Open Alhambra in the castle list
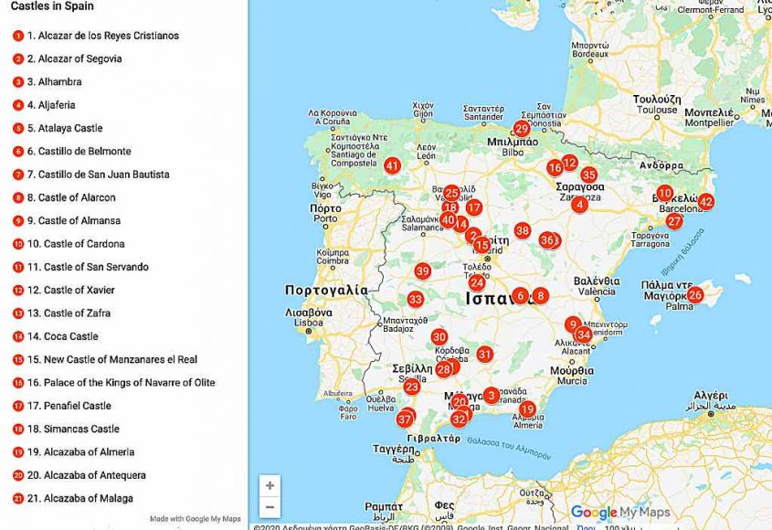The width and height of the screenshot is (772, 530). click(54, 82)
